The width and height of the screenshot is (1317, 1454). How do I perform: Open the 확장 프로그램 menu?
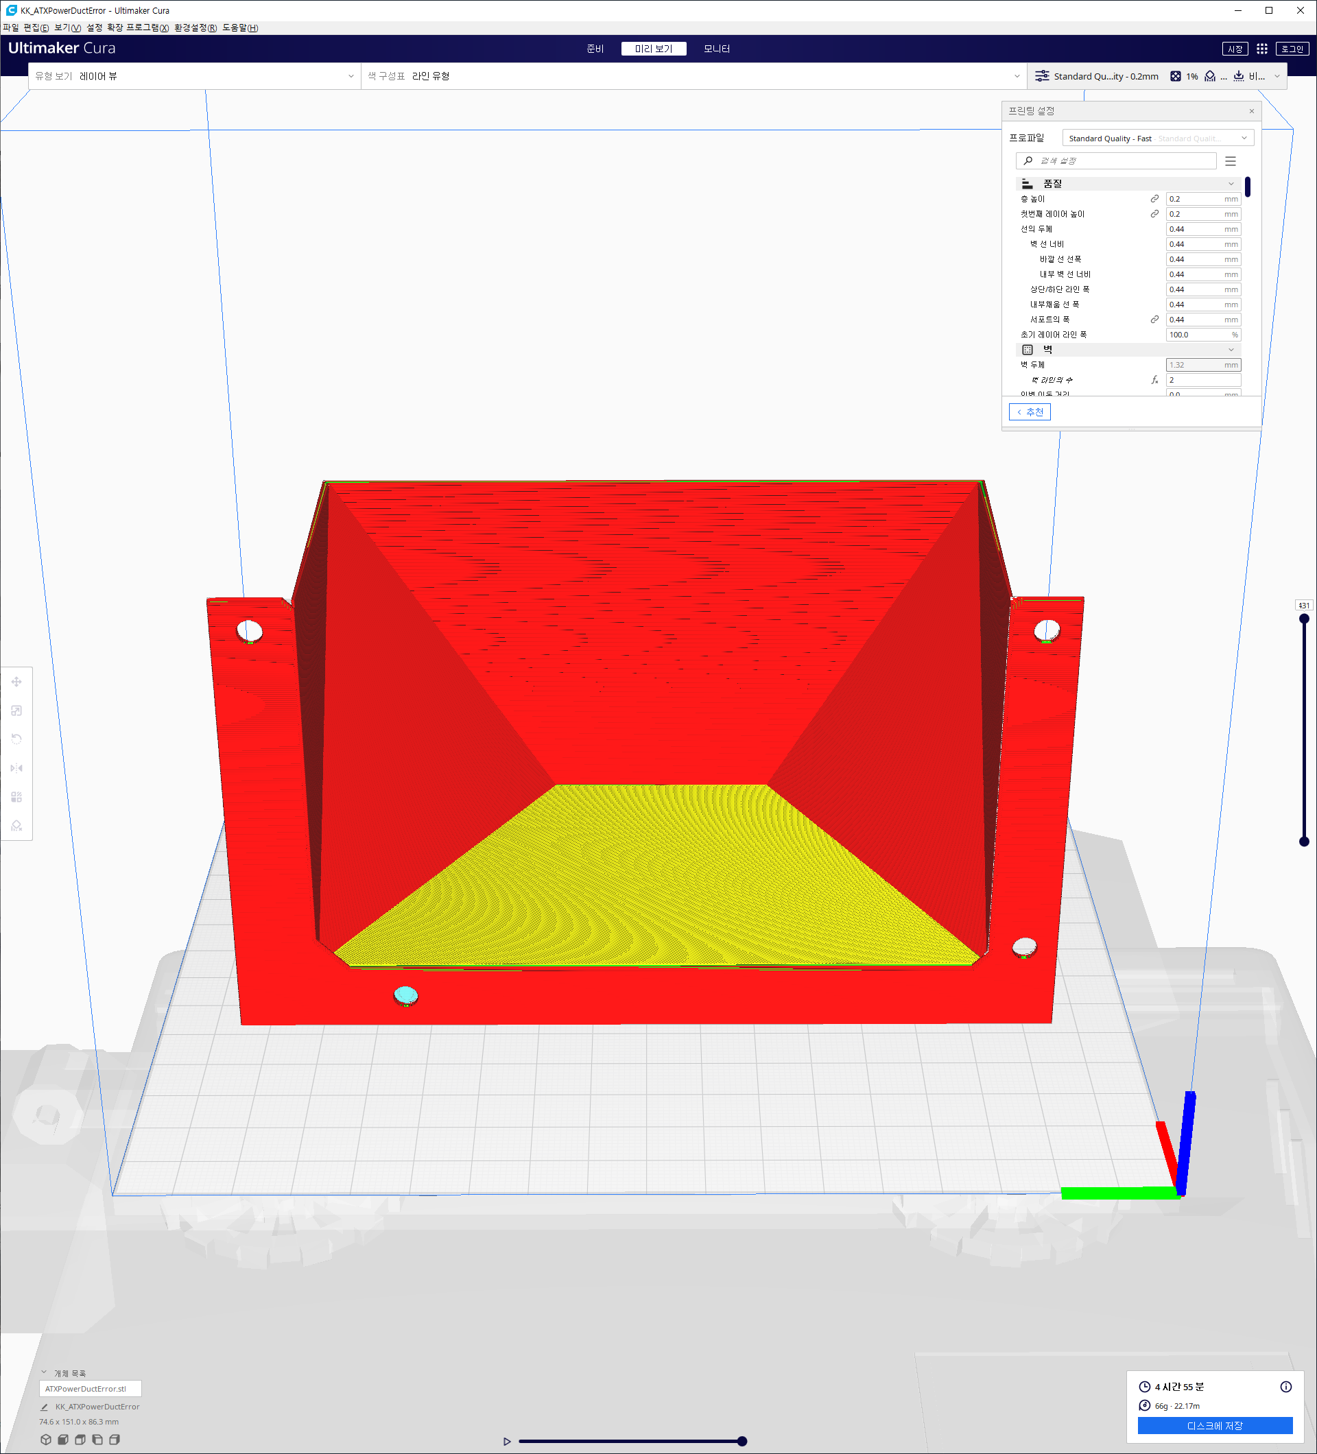(137, 27)
